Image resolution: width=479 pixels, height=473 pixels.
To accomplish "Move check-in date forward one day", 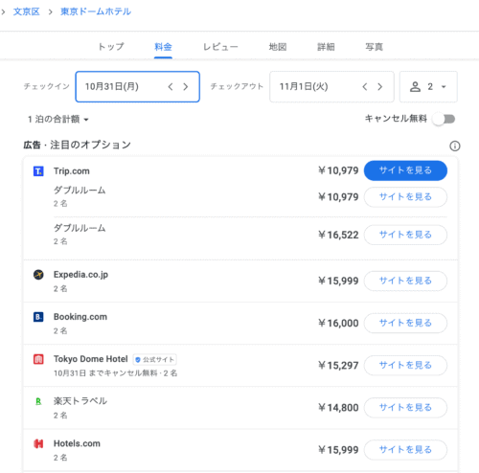I will tap(186, 87).
